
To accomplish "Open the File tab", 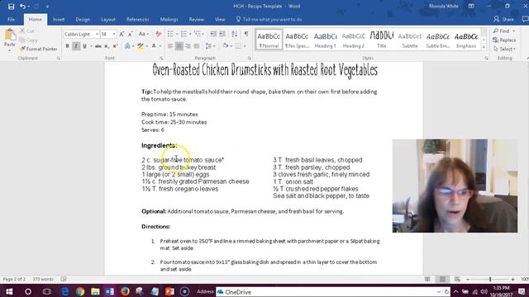I will tap(11, 20).
